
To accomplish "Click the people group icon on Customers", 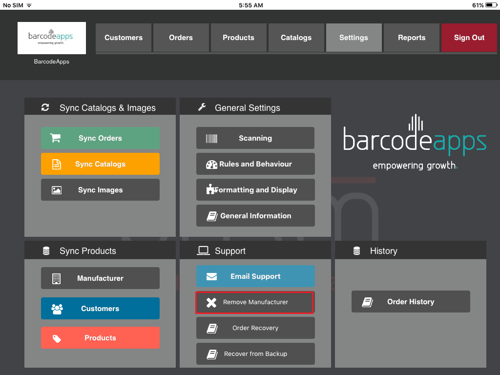I will 57,309.
